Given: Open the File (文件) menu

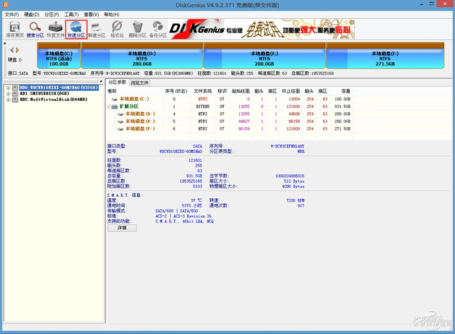Looking at the screenshot, I should click(12, 14).
